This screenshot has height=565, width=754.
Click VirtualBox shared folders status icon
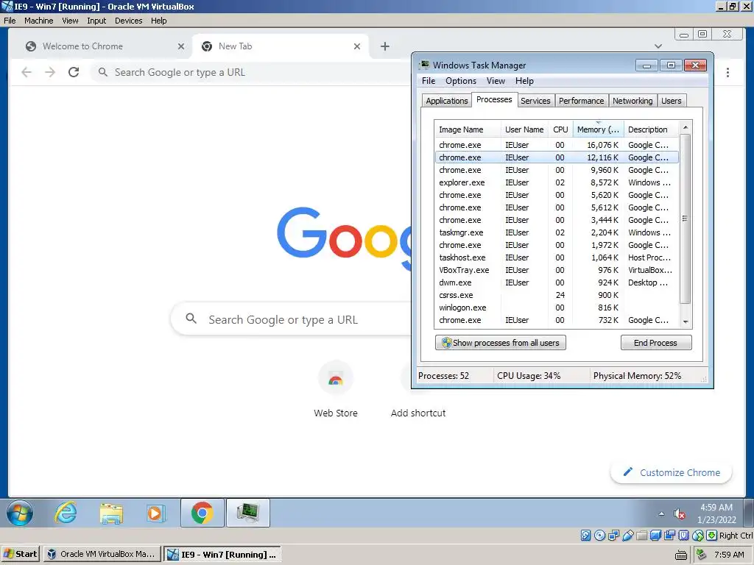pos(641,536)
